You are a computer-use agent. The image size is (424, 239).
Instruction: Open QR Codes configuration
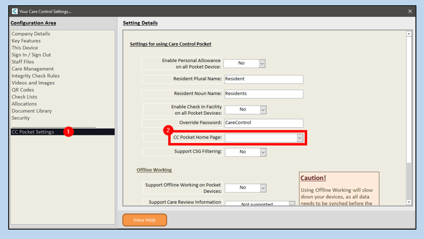23,90
